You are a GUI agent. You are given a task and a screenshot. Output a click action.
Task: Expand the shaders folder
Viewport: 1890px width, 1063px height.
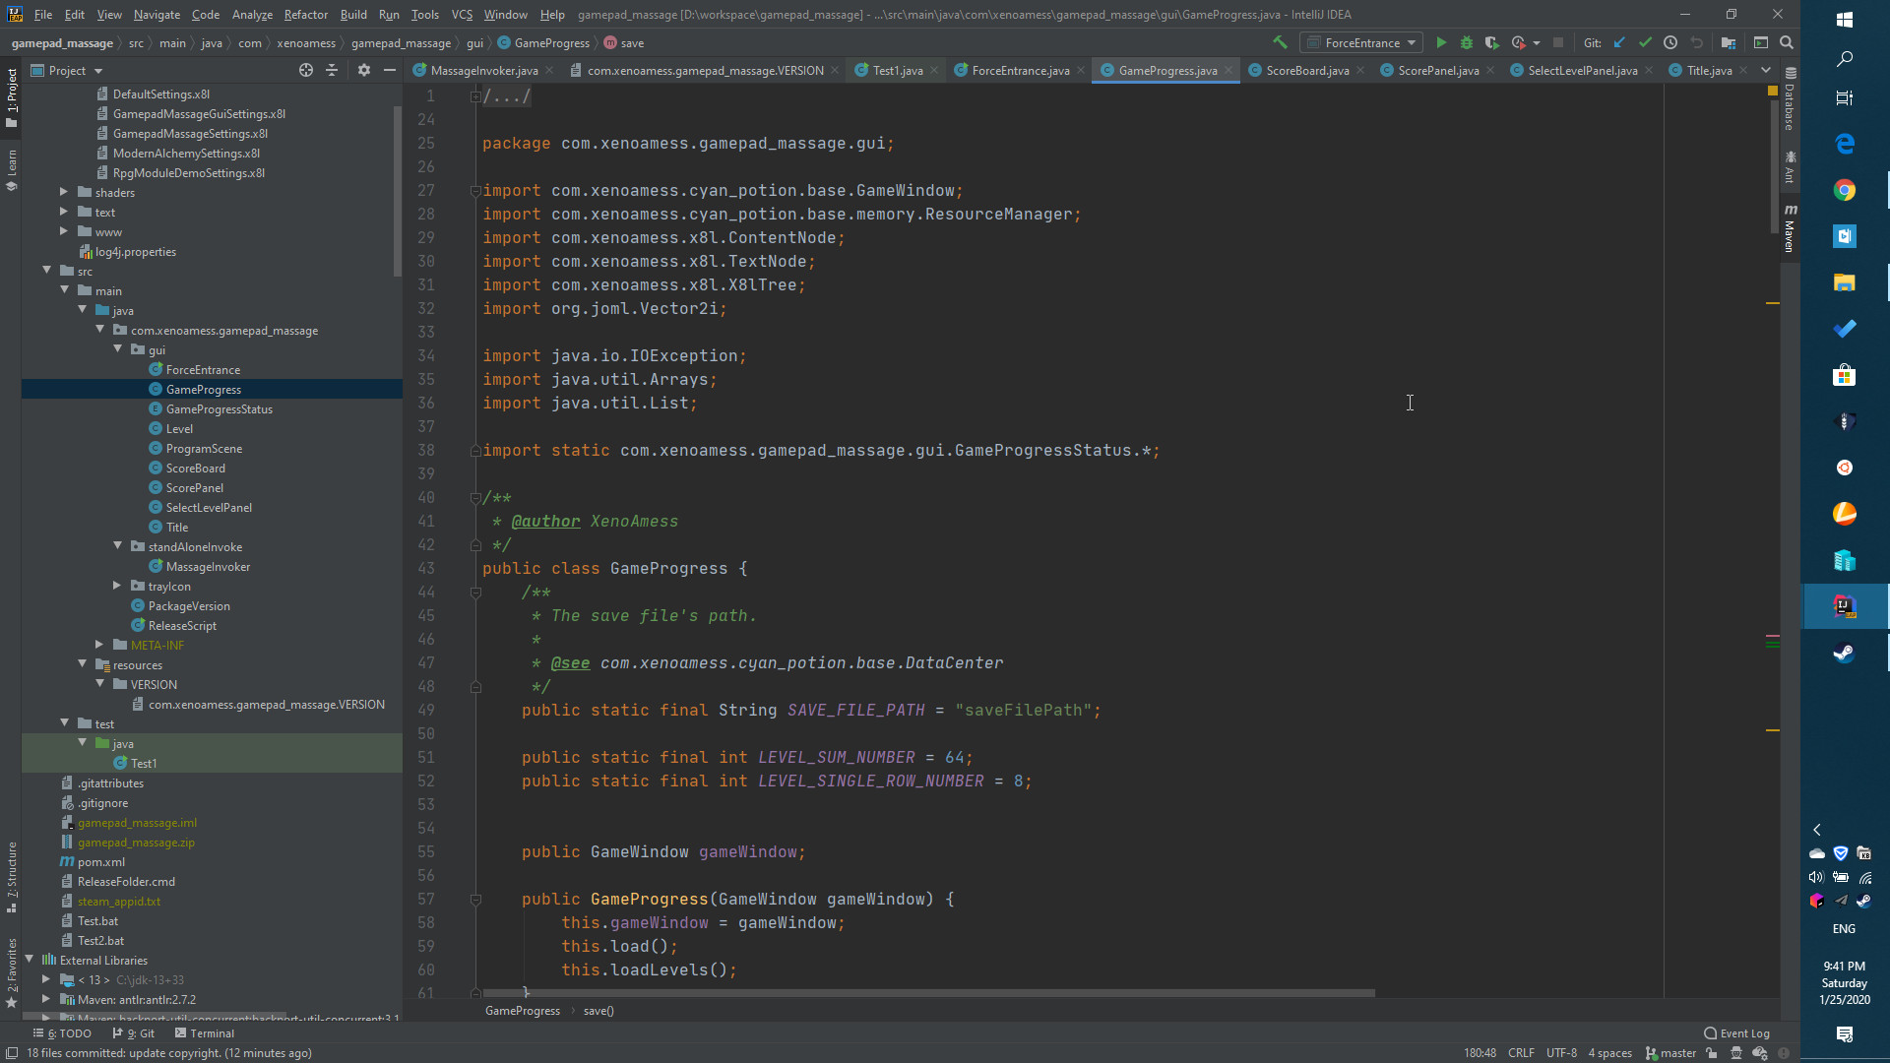[63, 192]
